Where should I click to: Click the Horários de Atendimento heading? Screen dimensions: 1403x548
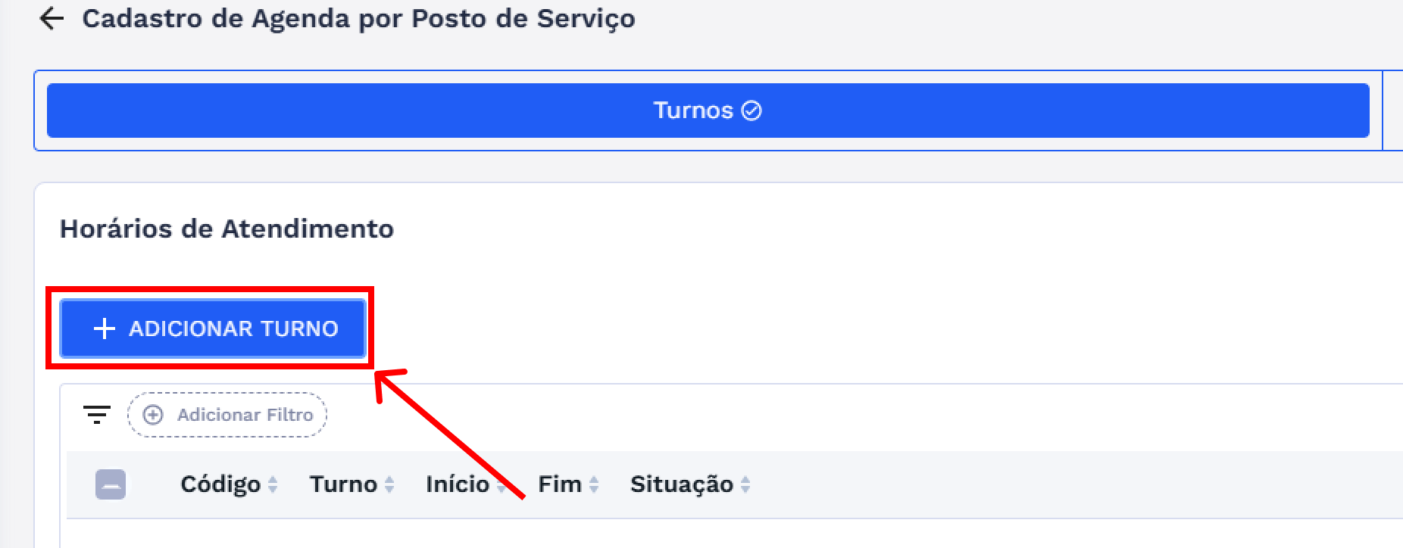click(x=227, y=229)
